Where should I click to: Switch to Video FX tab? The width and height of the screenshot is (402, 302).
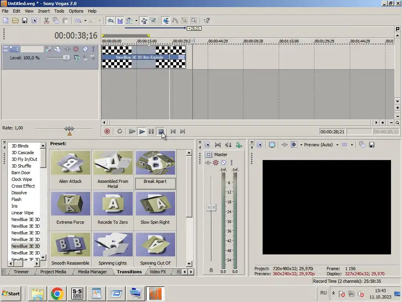[158, 272]
